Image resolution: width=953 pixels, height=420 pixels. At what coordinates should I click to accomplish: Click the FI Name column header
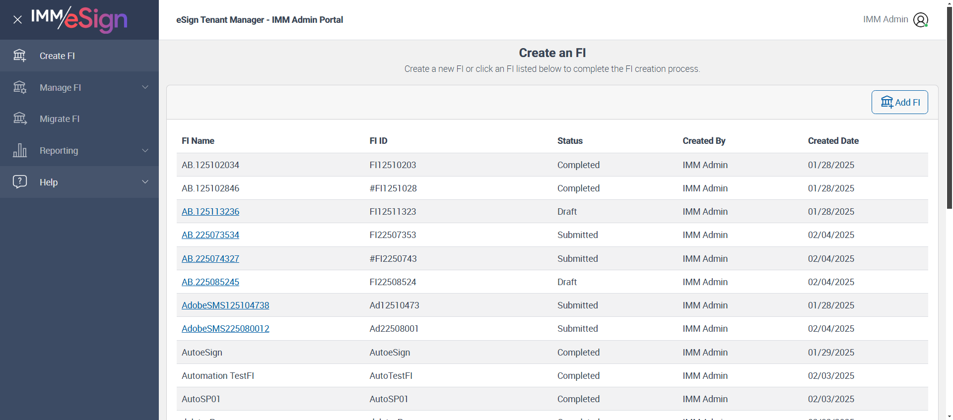coord(198,141)
